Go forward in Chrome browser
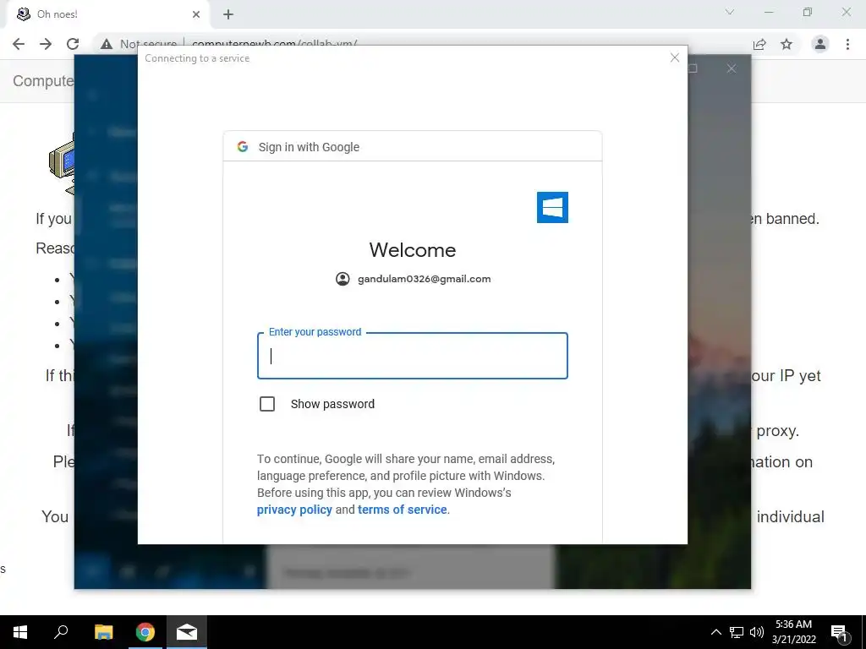This screenshot has height=649, width=866. point(46,44)
